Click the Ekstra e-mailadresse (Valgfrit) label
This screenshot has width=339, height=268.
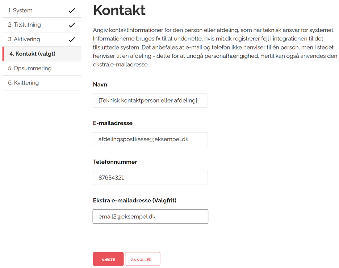pyautogui.click(x=134, y=200)
